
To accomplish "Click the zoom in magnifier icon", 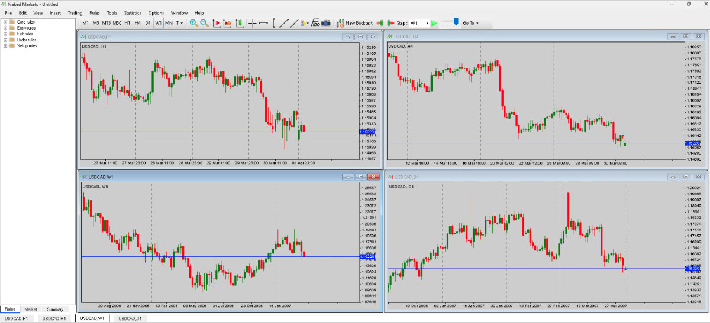I will coord(193,23).
